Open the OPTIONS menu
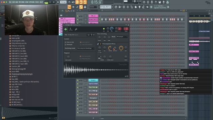The image size is (213, 120). coord(32,2)
